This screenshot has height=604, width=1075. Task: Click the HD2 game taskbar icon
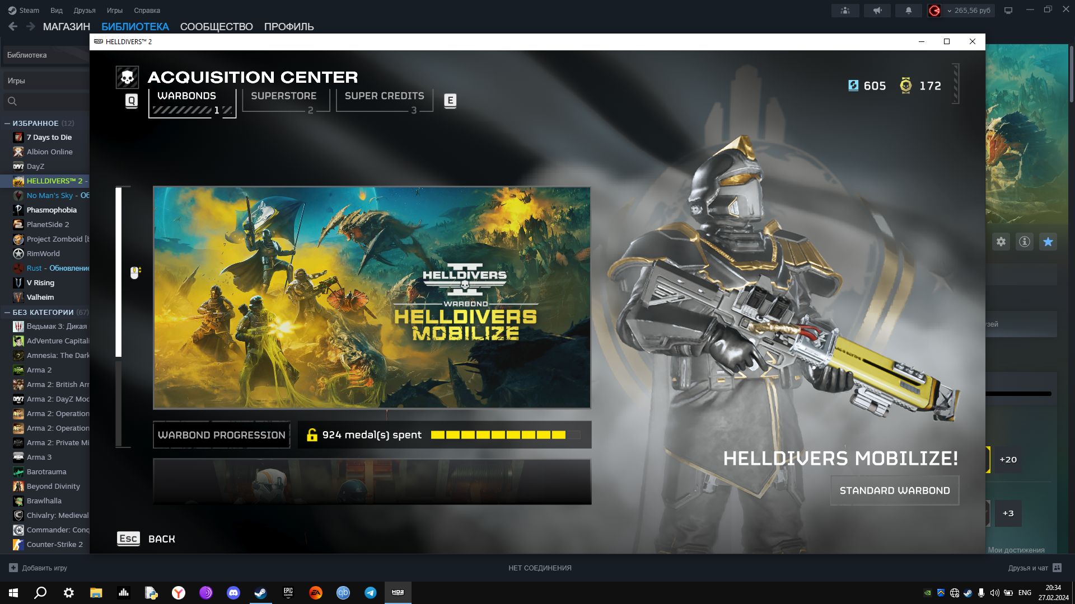click(398, 593)
